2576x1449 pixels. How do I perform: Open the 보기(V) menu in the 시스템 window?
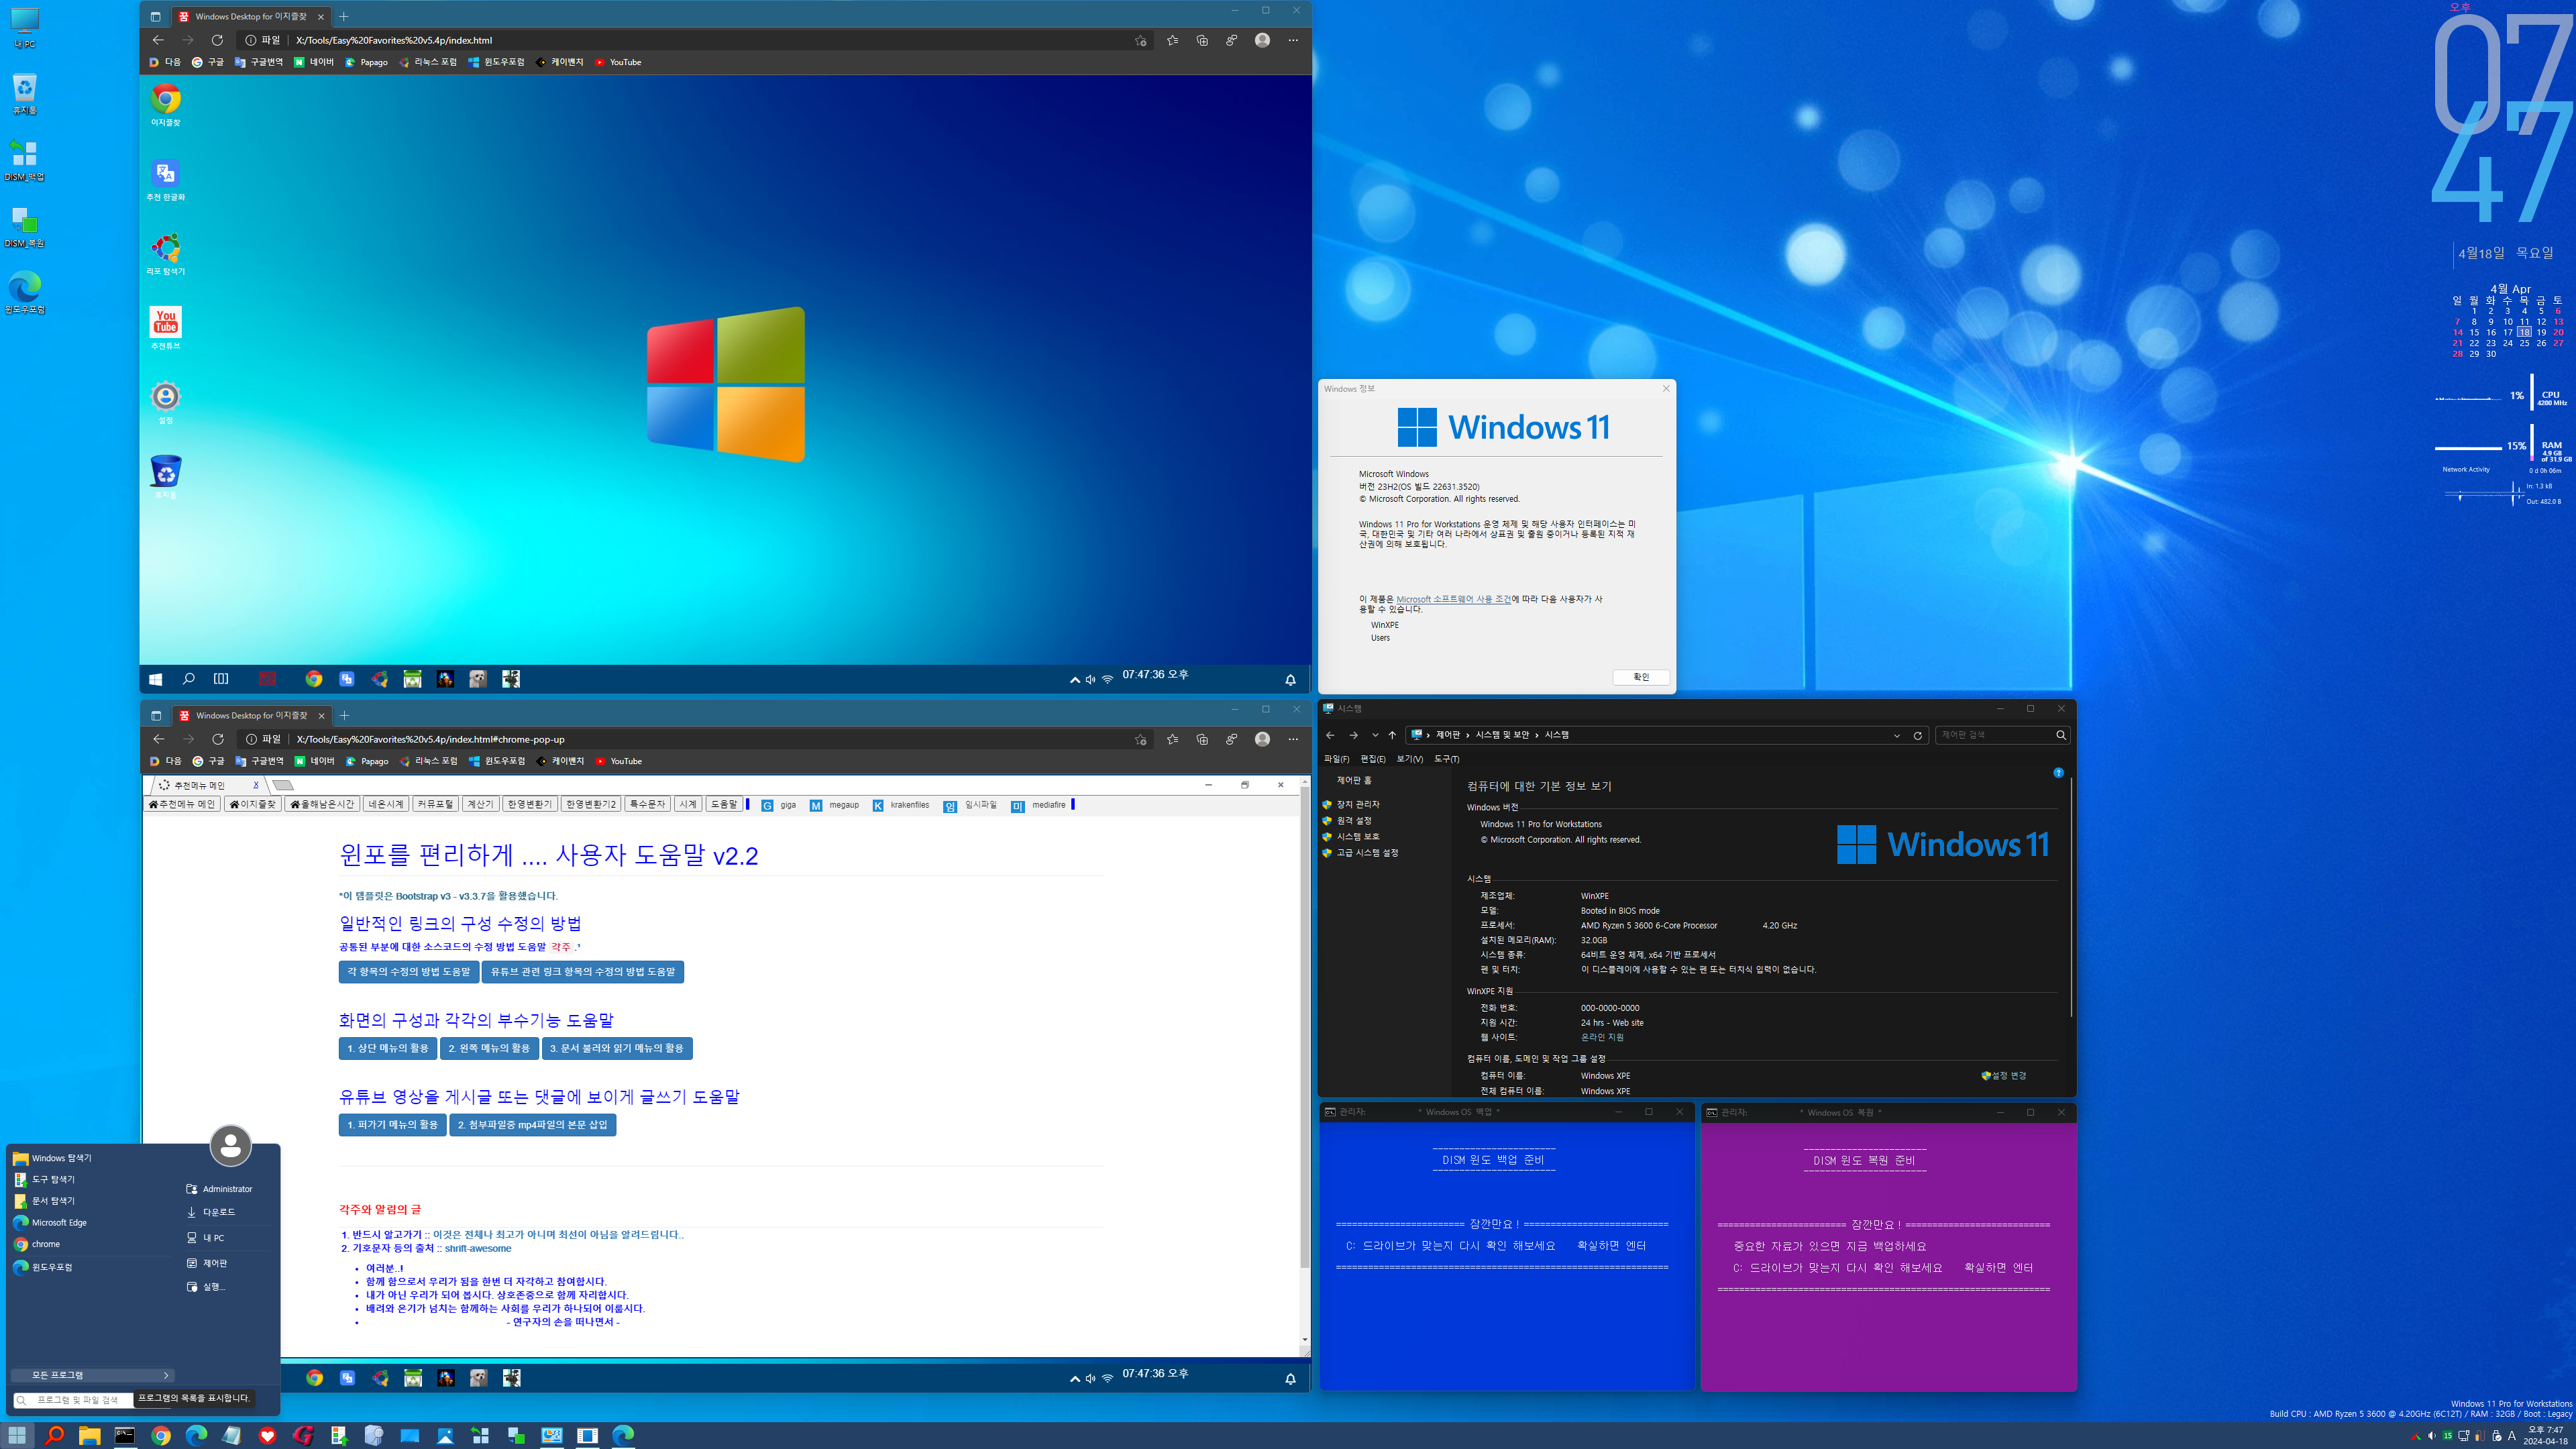(1410, 759)
